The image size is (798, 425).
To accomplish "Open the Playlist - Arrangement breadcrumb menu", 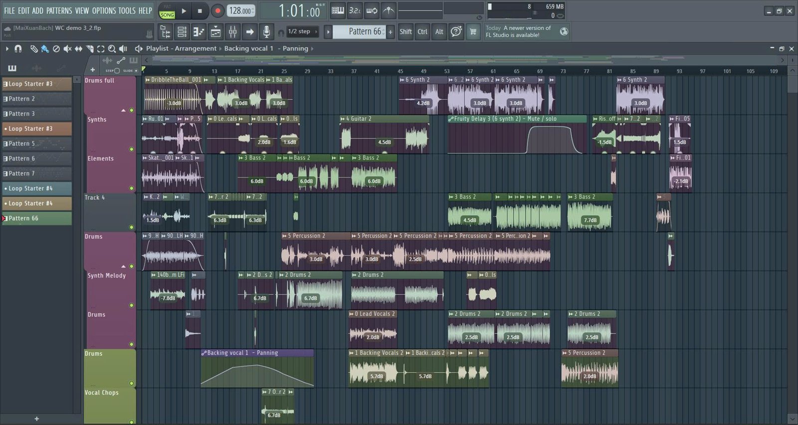I will (x=181, y=48).
